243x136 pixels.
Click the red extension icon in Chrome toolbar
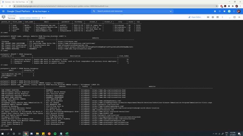[x=222, y=6]
